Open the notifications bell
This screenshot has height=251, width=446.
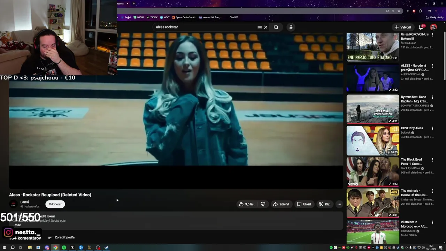click(421, 27)
